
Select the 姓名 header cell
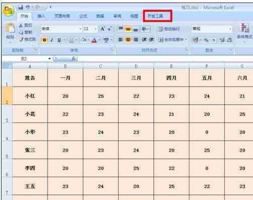point(30,78)
